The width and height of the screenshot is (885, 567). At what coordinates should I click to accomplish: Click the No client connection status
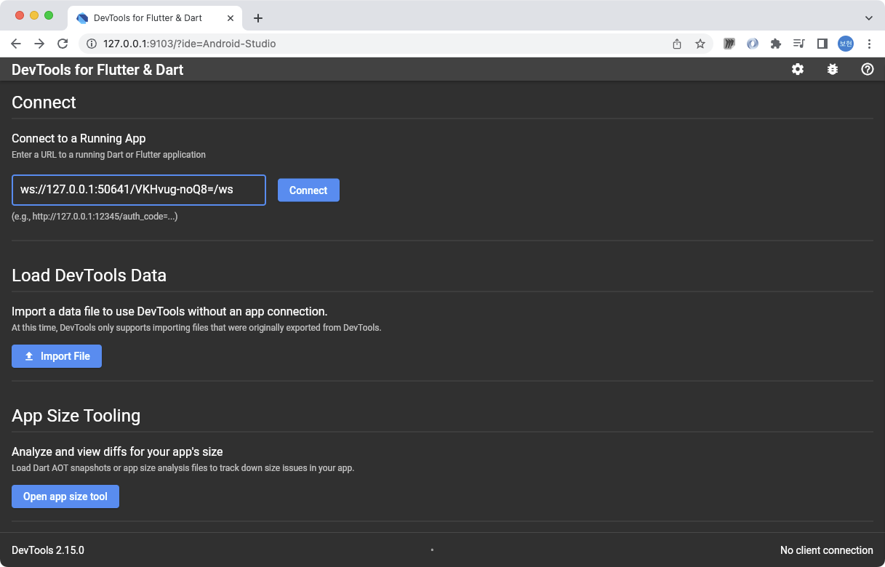click(827, 550)
